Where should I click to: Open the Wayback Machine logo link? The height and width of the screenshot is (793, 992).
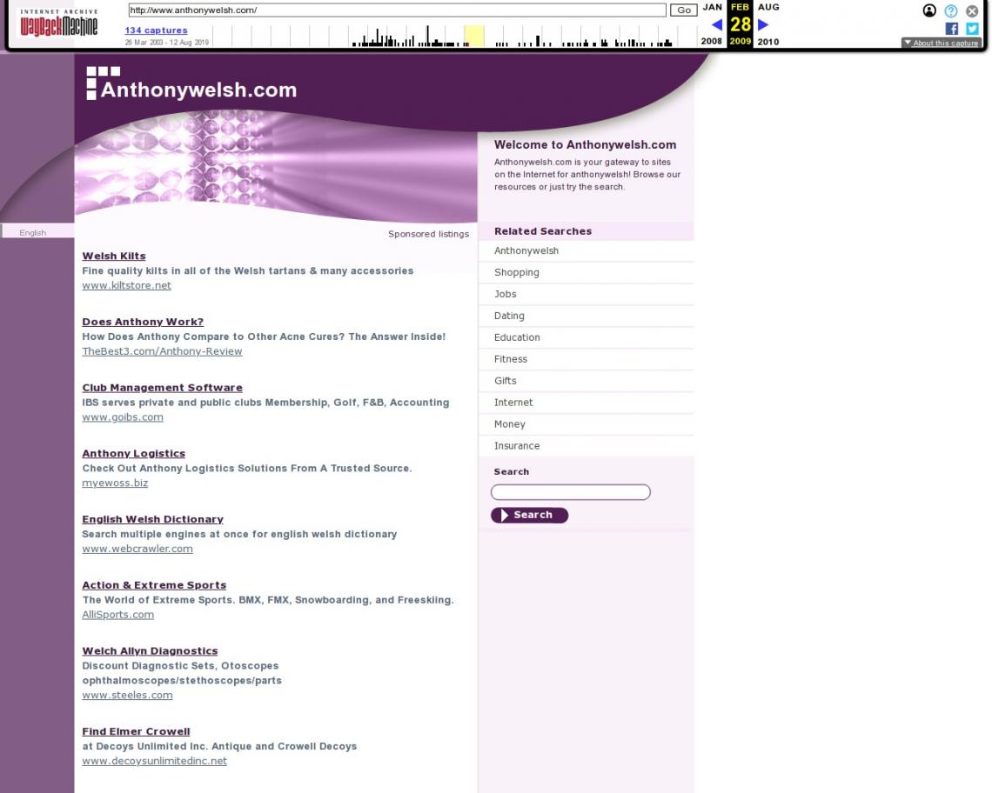58,23
